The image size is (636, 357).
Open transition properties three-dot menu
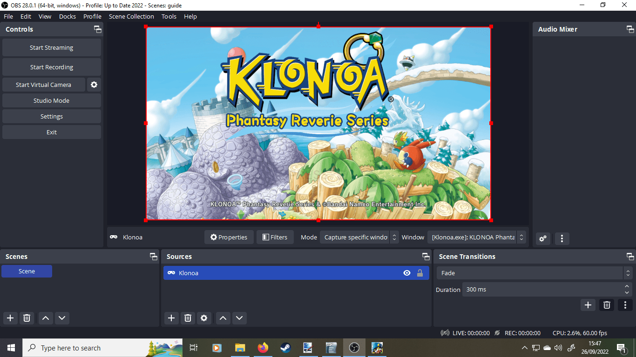(x=625, y=305)
